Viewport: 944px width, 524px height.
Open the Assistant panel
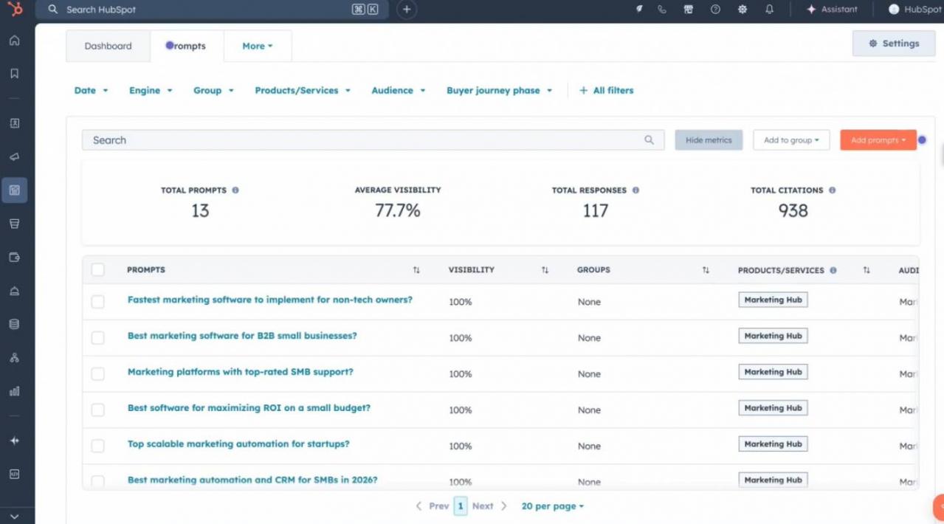pyautogui.click(x=832, y=10)
